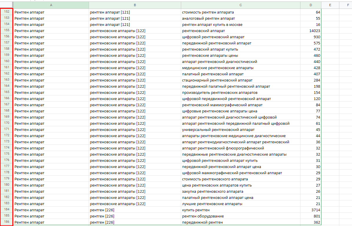Select row 186 header
Viewport: 352px width, 226px height.
[7, 222]
